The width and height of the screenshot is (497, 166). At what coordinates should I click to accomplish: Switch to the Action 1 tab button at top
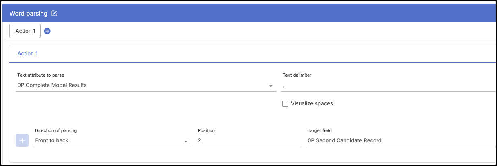tap(25, 31)
